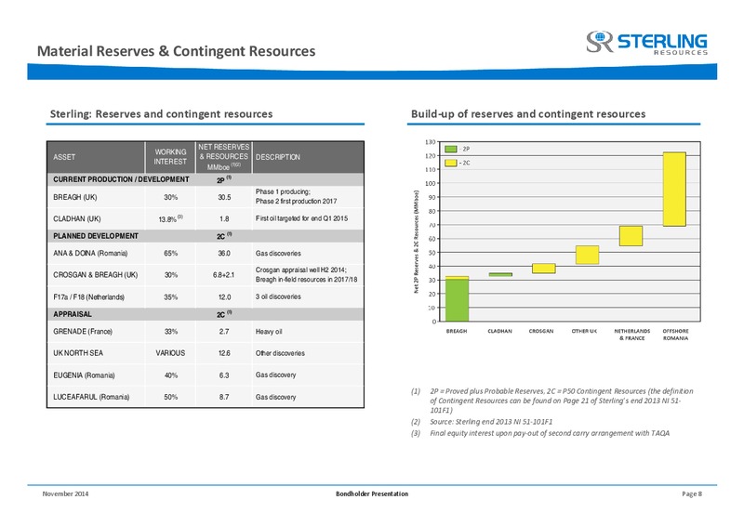Click the 'CURRENT PRODUCTION / DEVELOPMENT' section row
744x526 pixels.
pos(206,179)
